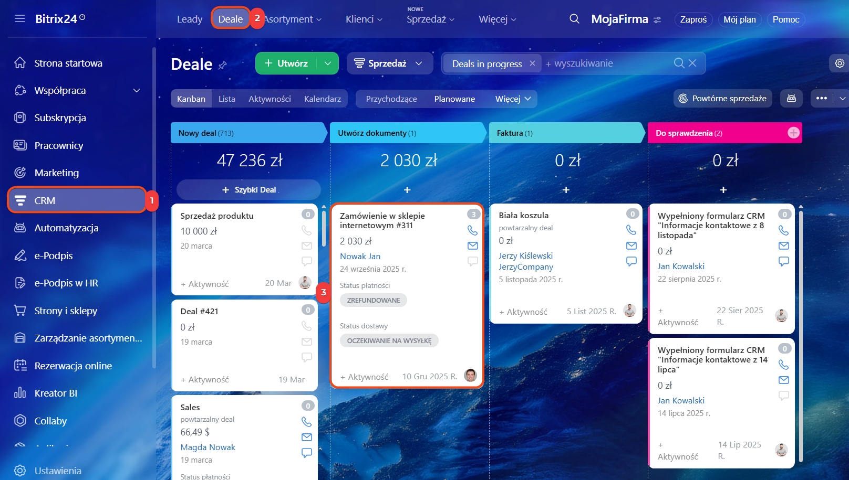Click the pink Do sprawdzenia stage header

pyautogui.click(x=715, y=133)
